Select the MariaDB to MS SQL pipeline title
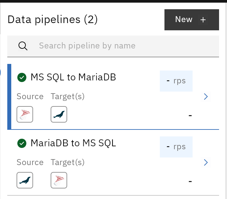The width and height of the screenshot is (227, 199). click(x=73, y=143)
